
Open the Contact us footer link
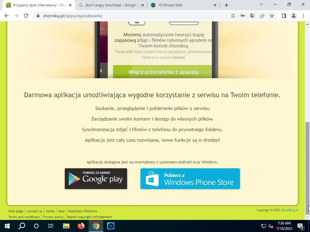click(x=35, y=211)
